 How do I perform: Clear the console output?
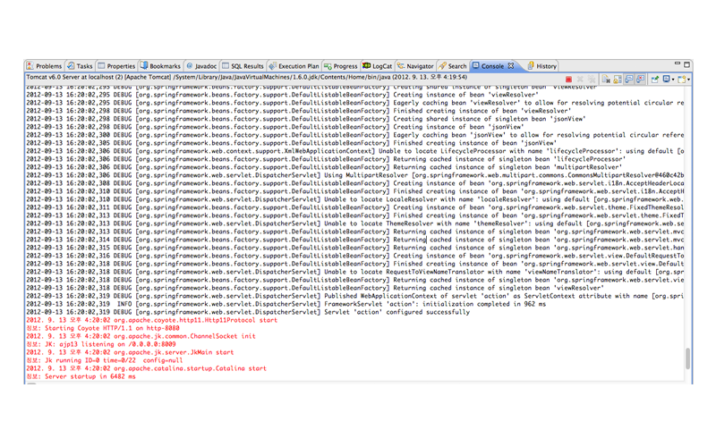606,80
